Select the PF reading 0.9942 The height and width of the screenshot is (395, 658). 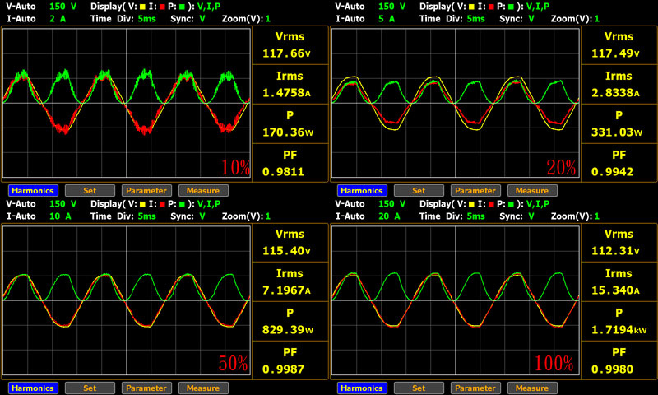point(612,172)
